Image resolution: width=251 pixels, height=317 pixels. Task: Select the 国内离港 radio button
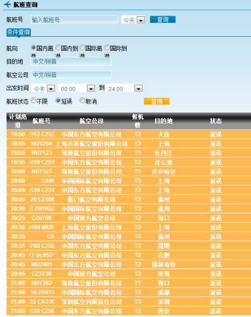tap(33, 48)
